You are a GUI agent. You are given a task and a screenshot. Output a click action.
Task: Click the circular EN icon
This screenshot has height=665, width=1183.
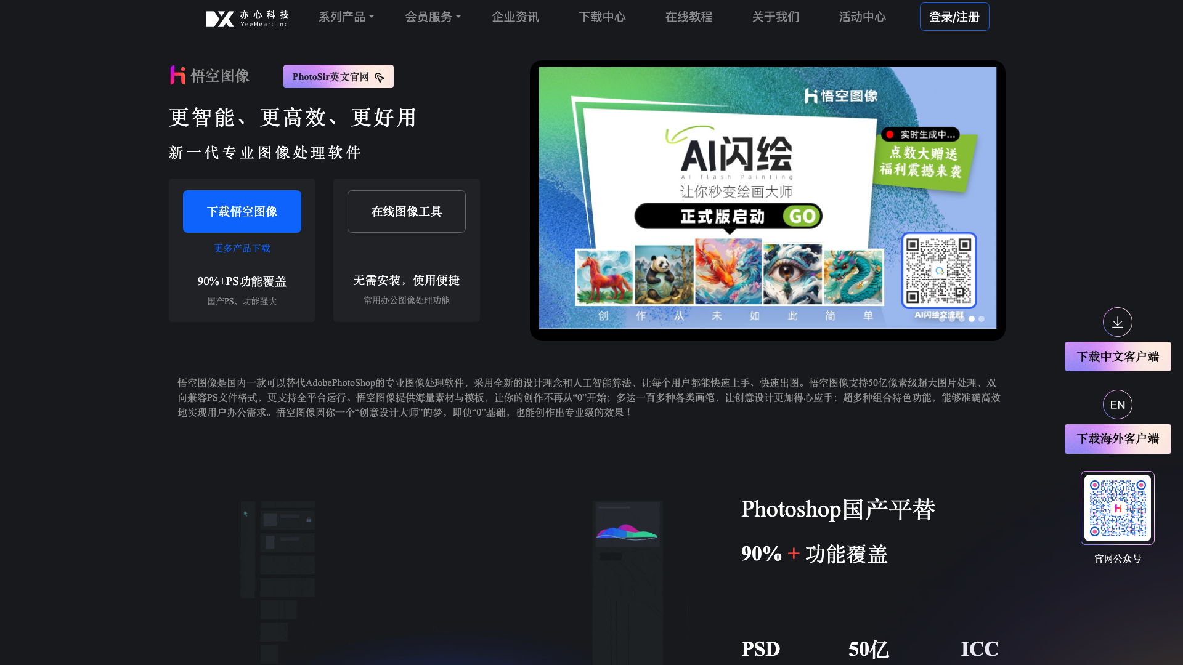click(x=1118, y=405)
